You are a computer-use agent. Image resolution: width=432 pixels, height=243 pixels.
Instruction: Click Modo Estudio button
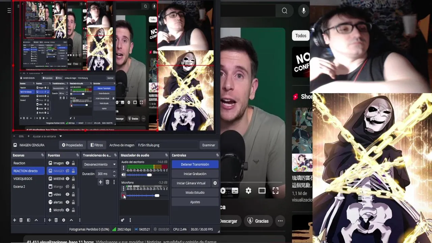pos(195,192)
